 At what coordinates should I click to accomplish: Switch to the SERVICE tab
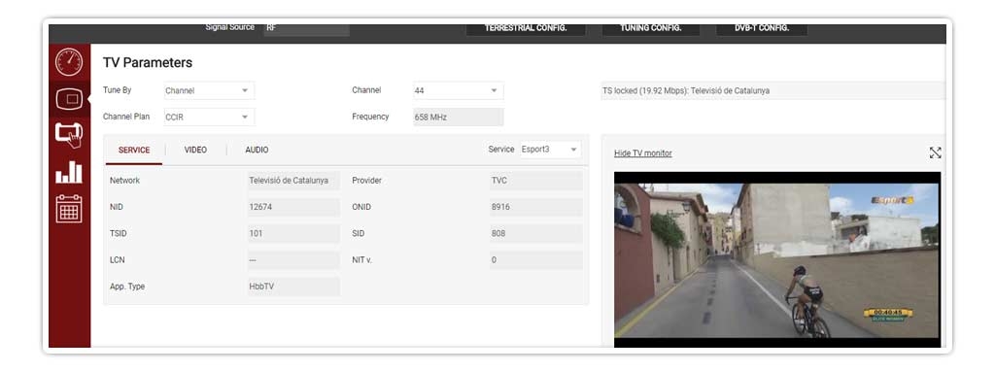point(134,151)
